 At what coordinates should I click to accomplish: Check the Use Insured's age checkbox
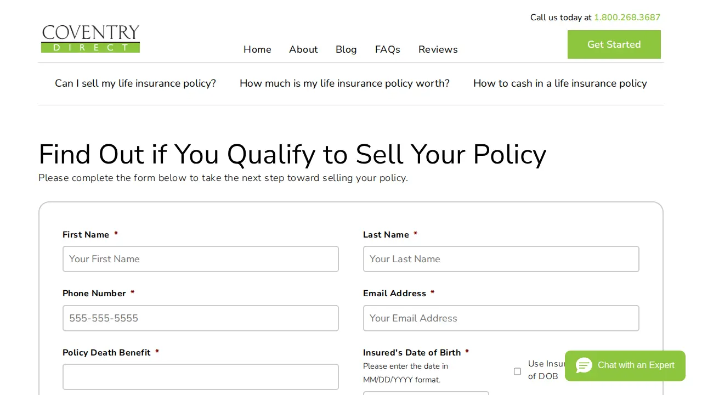coord(517,371)
